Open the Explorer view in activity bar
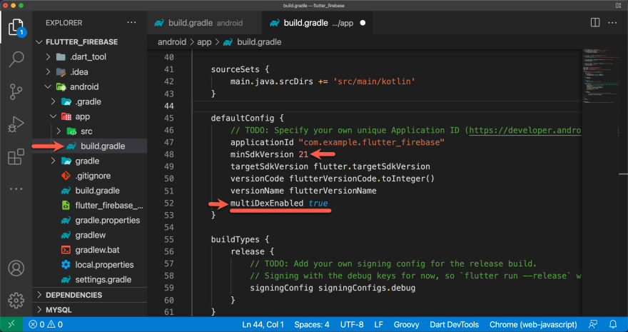The width and height of the screenshot is (628, 332). 16,28
